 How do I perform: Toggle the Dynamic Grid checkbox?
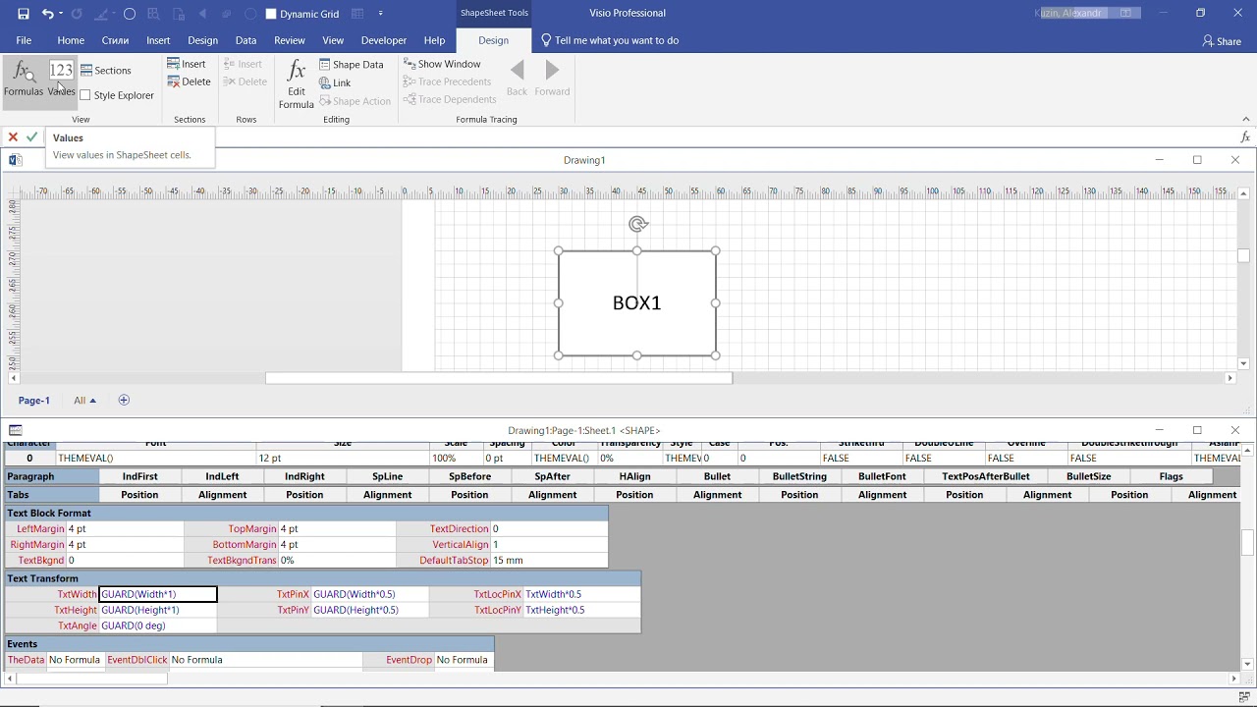pyautogui.click(x=272, y=14)
